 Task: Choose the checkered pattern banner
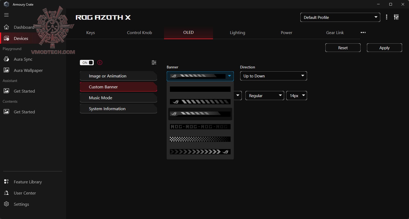(x=200, y=139)
